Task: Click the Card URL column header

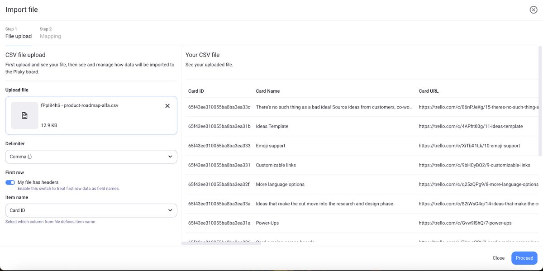Action: click(x=429, y=91)
